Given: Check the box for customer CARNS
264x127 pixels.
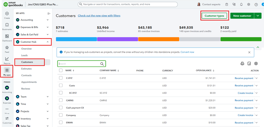Looking at the screenshot, I should pos(61,100).
